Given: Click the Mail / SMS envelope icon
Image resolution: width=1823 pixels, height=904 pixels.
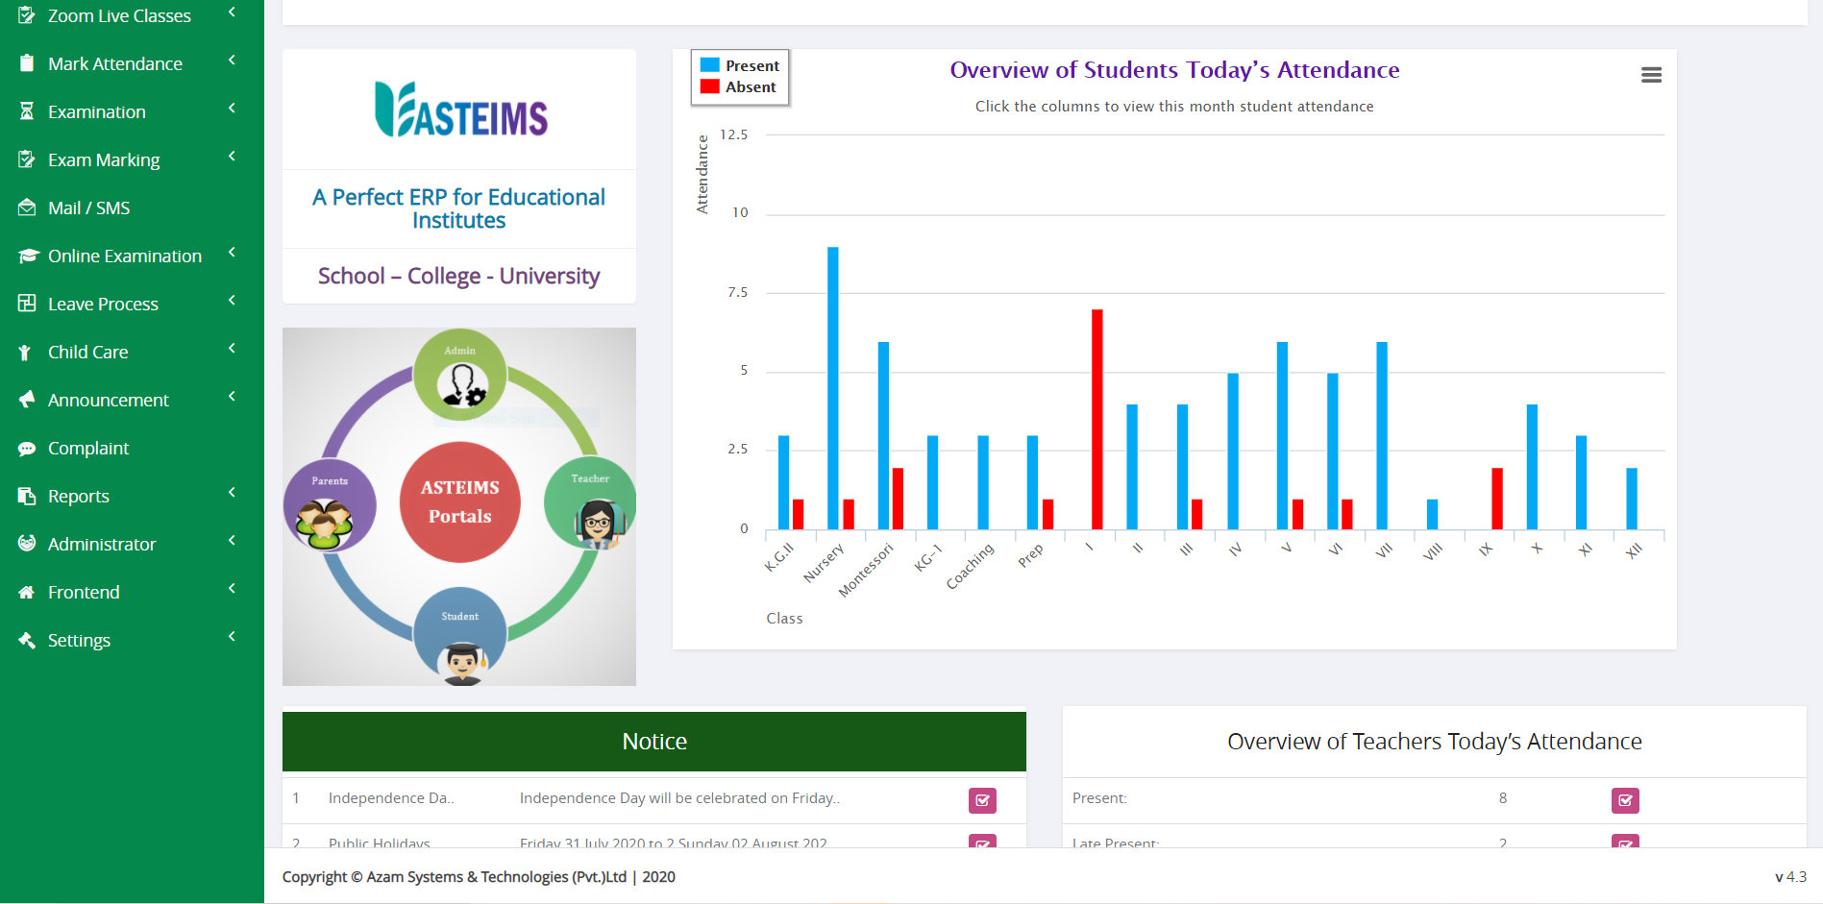Looking at the screenshot, I should 27,208.
